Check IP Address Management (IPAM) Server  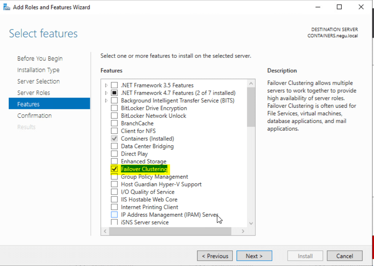(x=115, y=215)
